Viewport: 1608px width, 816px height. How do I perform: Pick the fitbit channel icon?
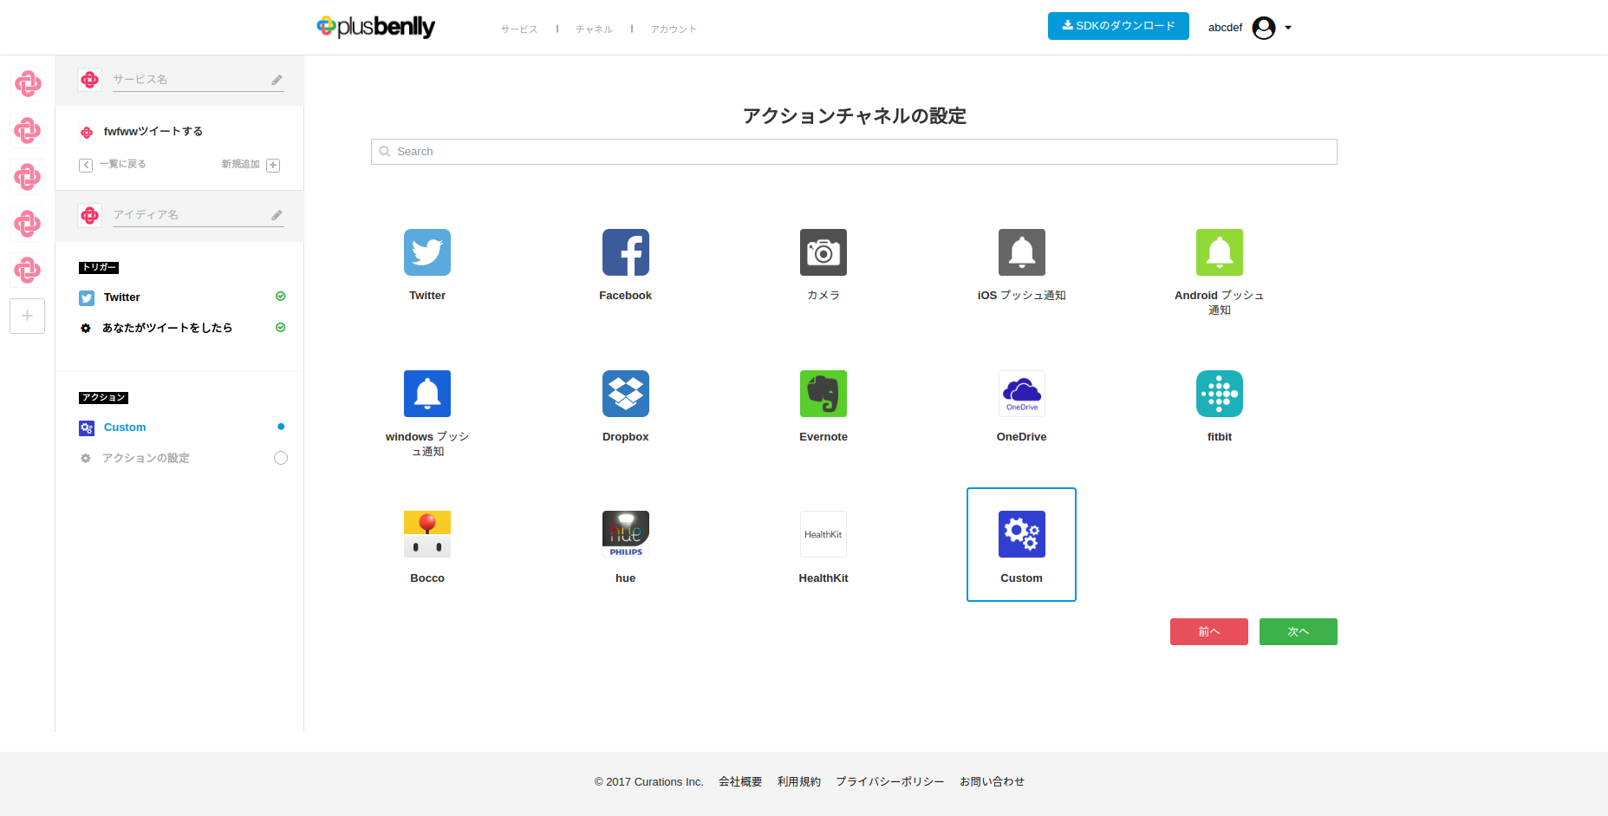pos(1220,394)
